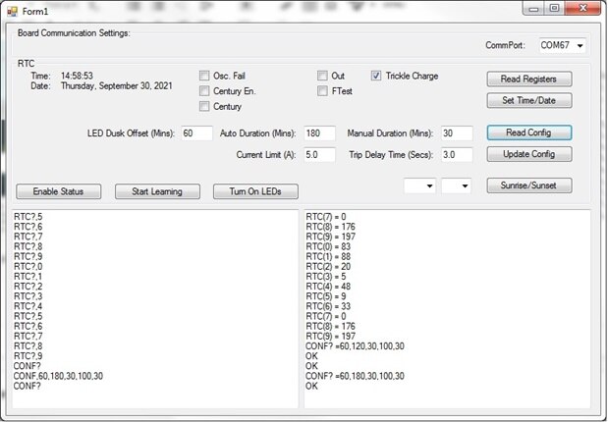Click the LED Dusk Offset input field
Screen dimensions: 608x422
196,133
